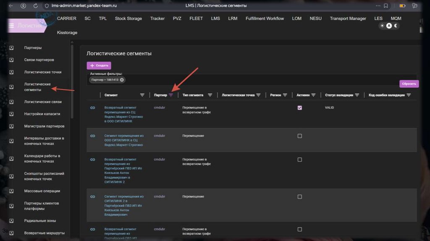Click link icon of first segment row
This screenshot has height=241, width=430.
93,108
